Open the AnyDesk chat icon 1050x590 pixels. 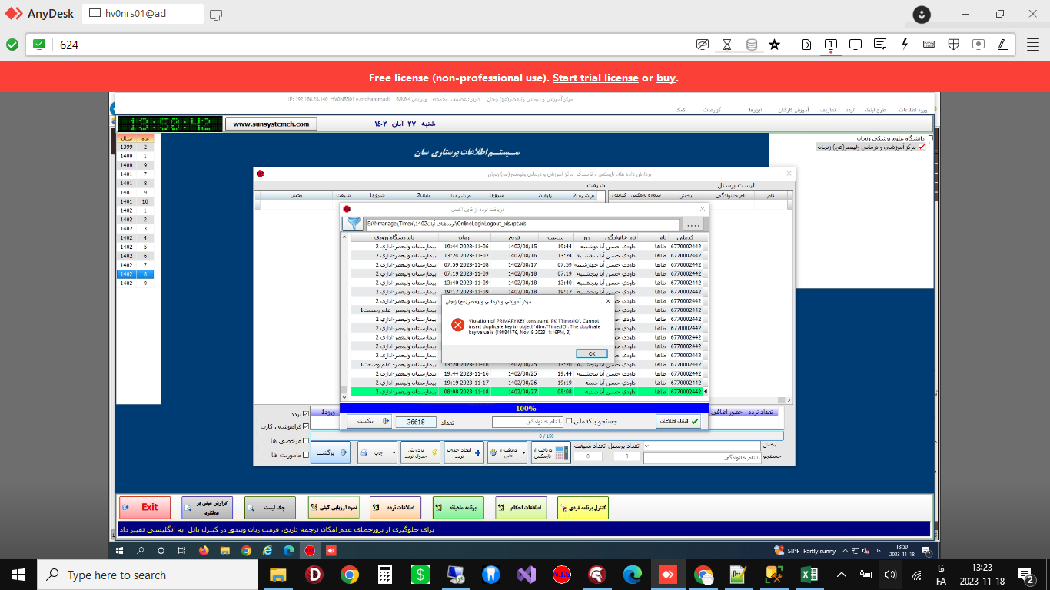[x=880, y=45]
